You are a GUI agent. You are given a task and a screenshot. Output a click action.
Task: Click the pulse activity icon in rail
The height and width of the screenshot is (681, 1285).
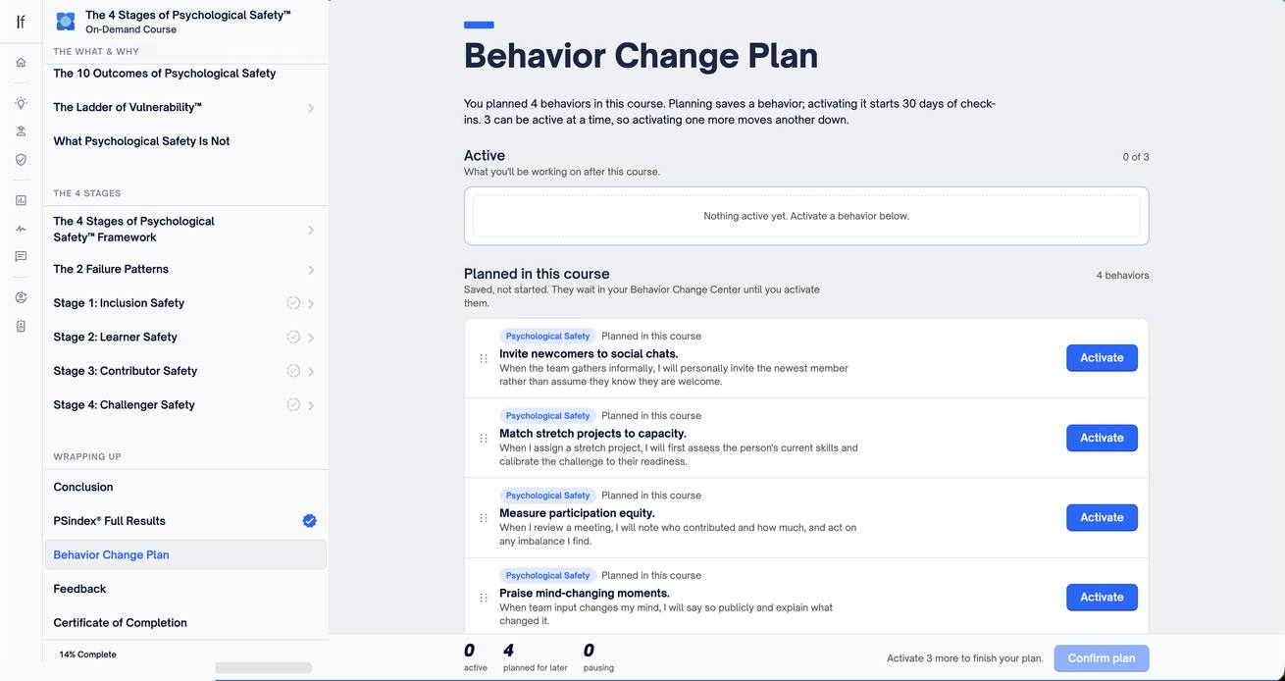coord(21,229)
